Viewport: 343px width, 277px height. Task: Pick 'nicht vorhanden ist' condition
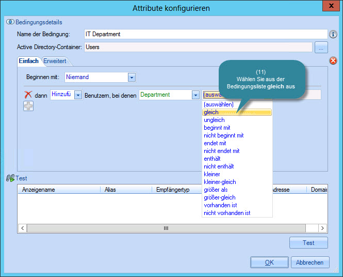237,213
